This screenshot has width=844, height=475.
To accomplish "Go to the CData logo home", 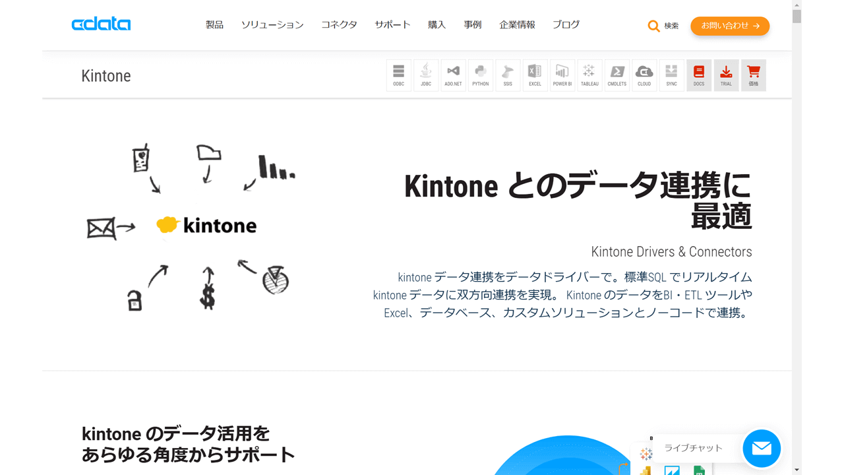I will coord(101,24).
